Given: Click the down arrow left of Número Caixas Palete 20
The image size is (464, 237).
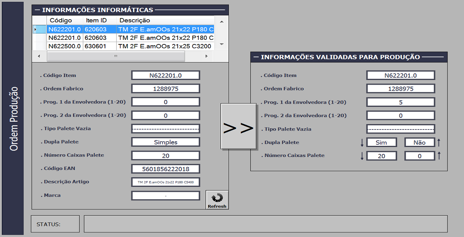Looking at the screenshot, I should pos(362,156).
